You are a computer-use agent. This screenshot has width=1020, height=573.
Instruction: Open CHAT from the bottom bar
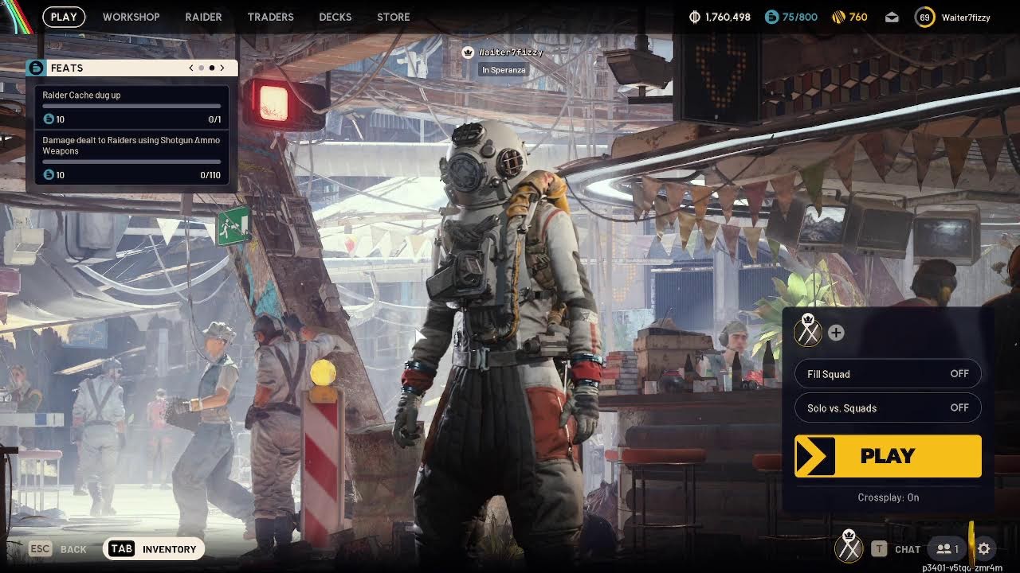coord(908,549)
